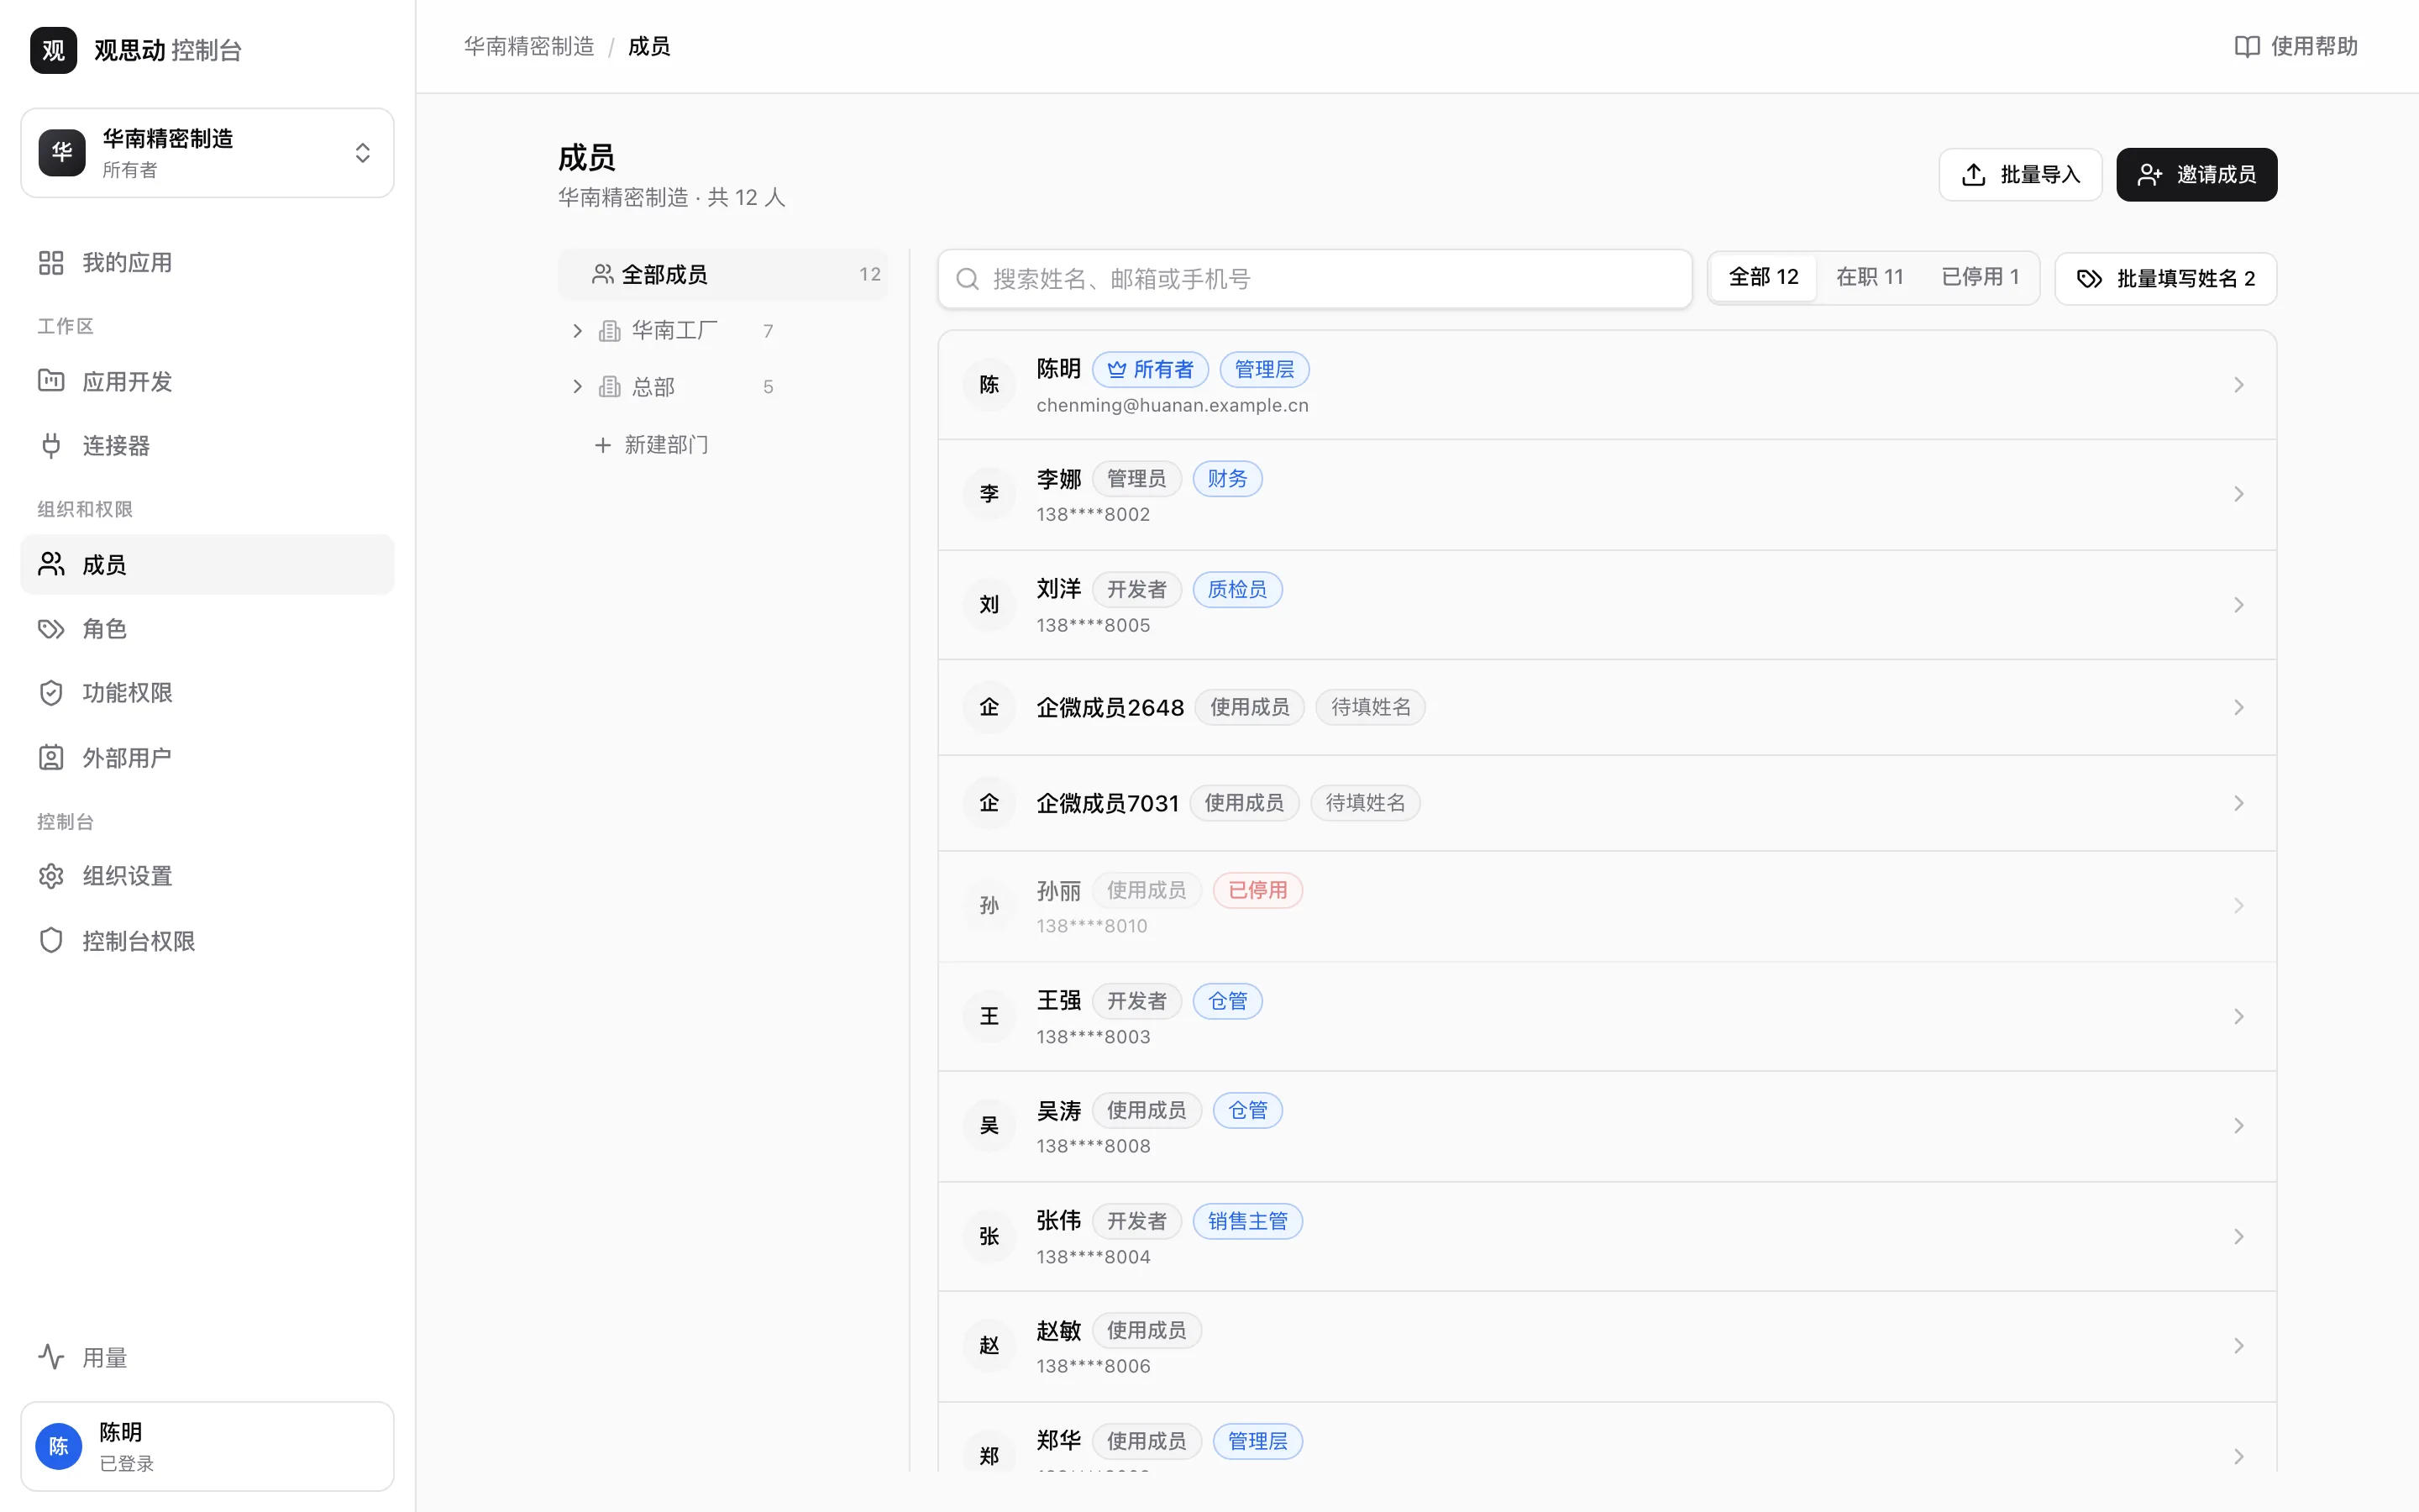Click the 销售主管 tag on 张伟
Viewport: 2419px width, 1512px height.
click(1247, 1221)
